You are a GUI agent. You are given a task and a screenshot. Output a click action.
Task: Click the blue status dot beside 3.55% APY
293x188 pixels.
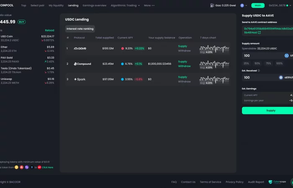click(x=122, y=79)
